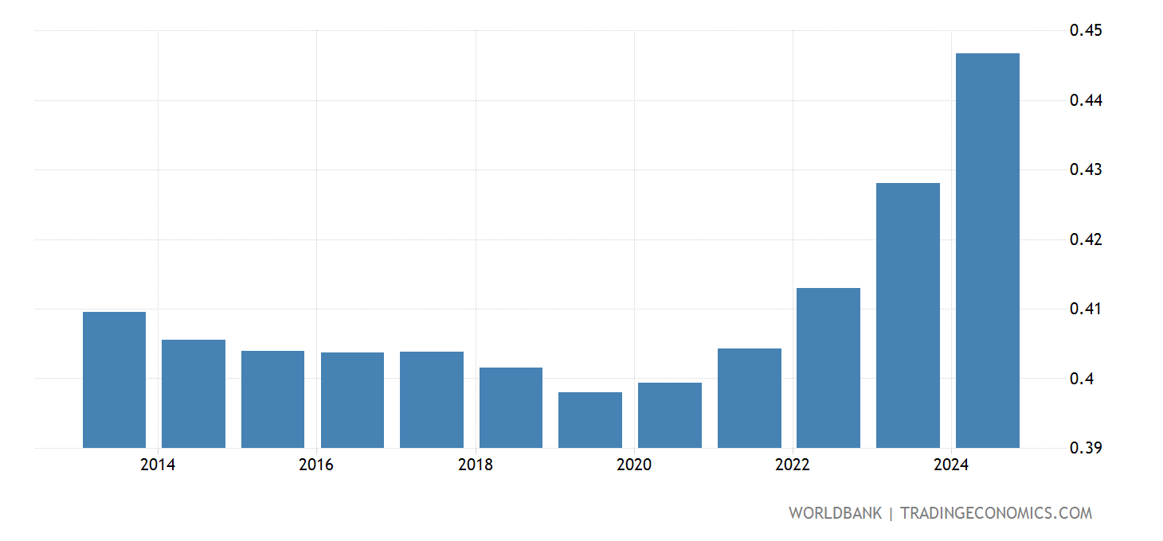The width and height of the screenshot is (1163, 541).
Task: Click the 2020 x-axis label
Action: coord(634,465)
